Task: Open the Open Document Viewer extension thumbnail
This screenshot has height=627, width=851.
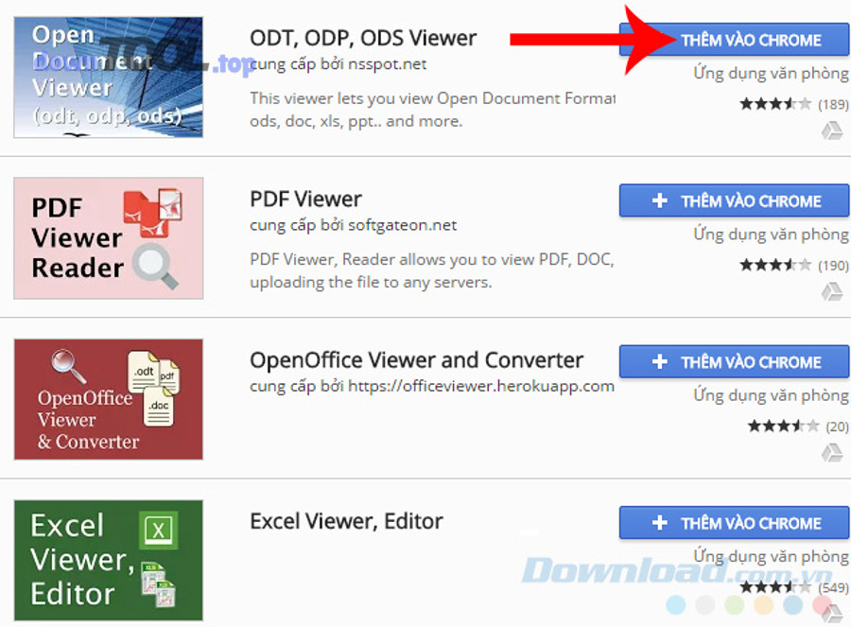Action: click(108, 76)
